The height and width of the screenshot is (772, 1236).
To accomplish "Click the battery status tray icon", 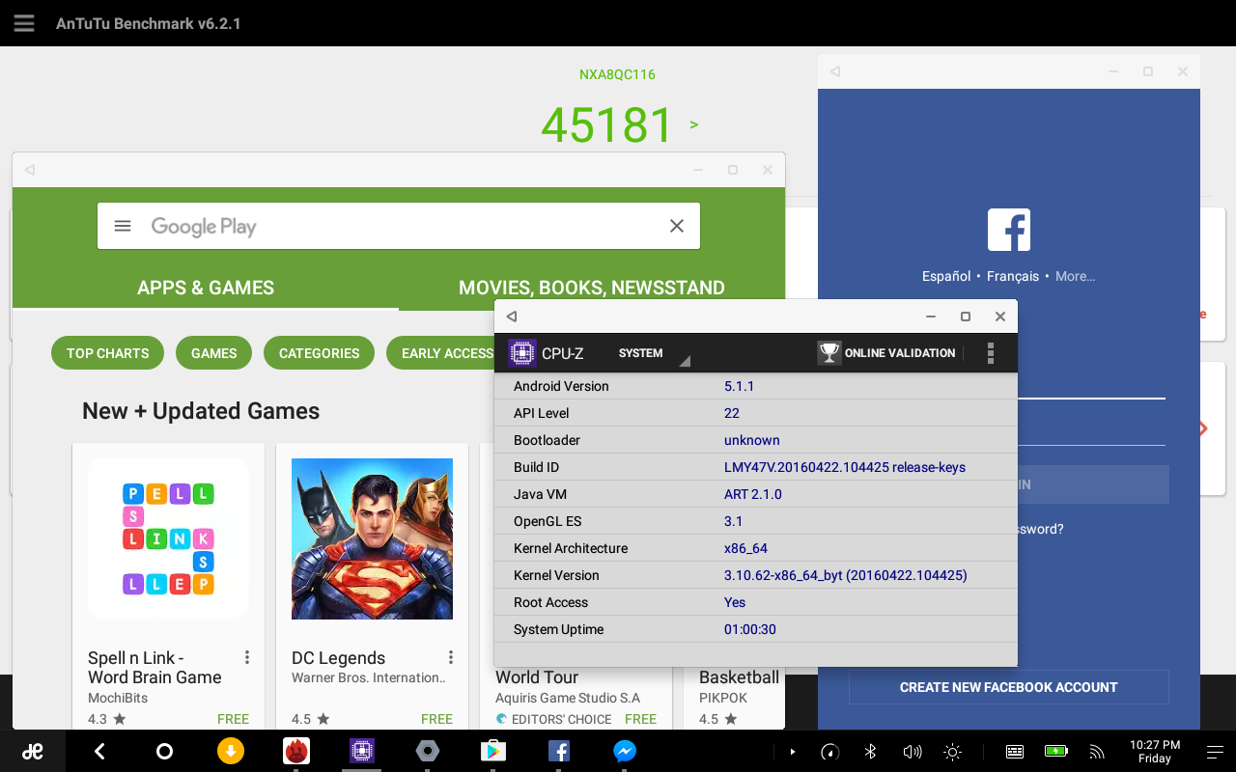I will click(1055, 751).
